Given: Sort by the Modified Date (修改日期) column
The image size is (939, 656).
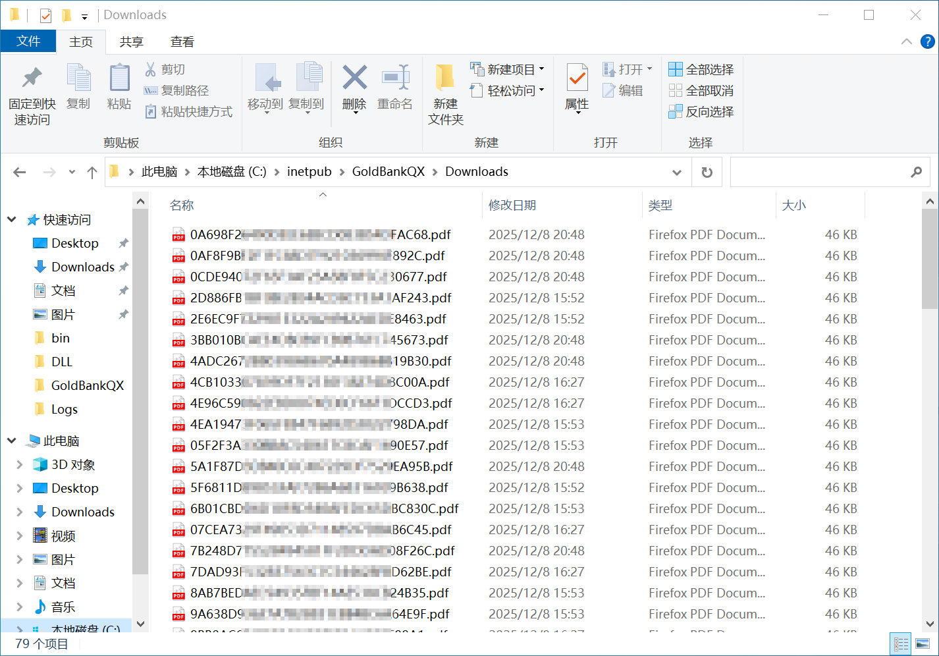Looking at the screenshot, I should click(512, 205).
